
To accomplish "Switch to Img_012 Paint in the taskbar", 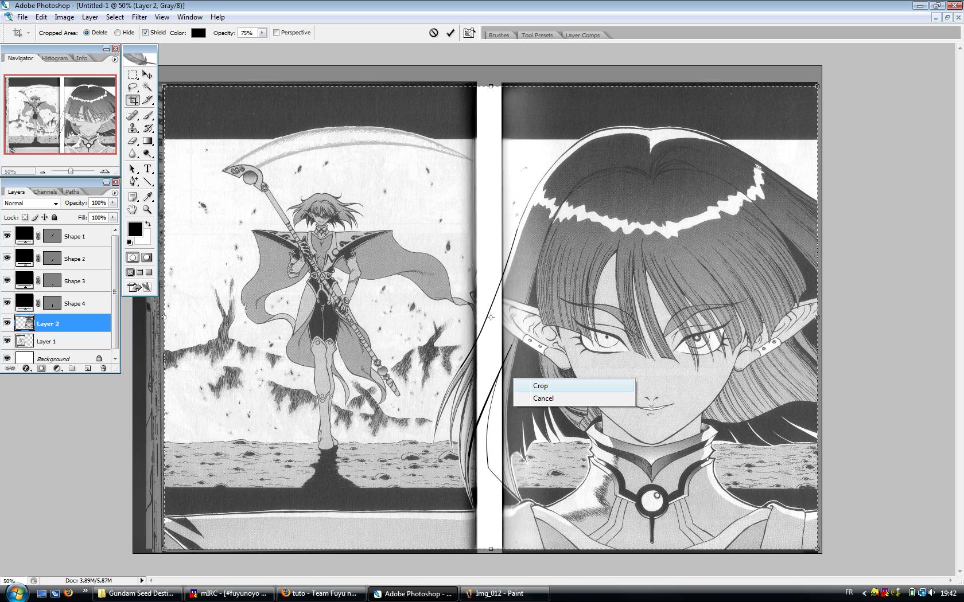I will pos(499,593).
